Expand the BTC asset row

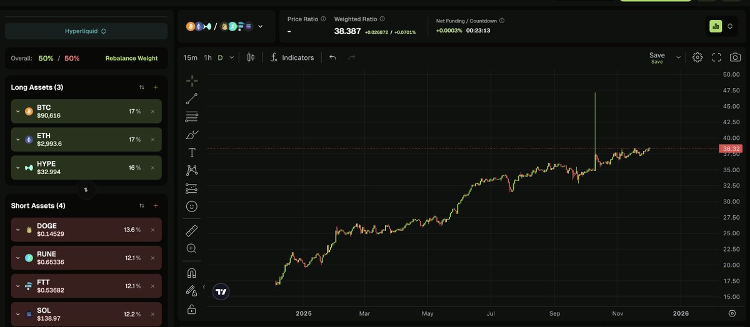(17, 112)
